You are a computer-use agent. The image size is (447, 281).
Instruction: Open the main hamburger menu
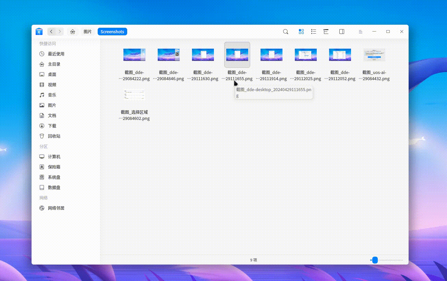(361, 32)
